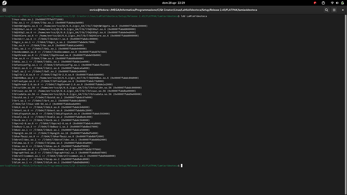The height and width of the screenshot is (195, 347).
Task: Open the Wi-Fi status icon
Action: 332,3
